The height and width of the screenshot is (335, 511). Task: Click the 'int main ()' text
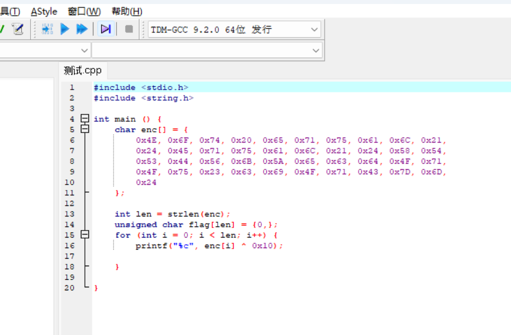point(122,119)
